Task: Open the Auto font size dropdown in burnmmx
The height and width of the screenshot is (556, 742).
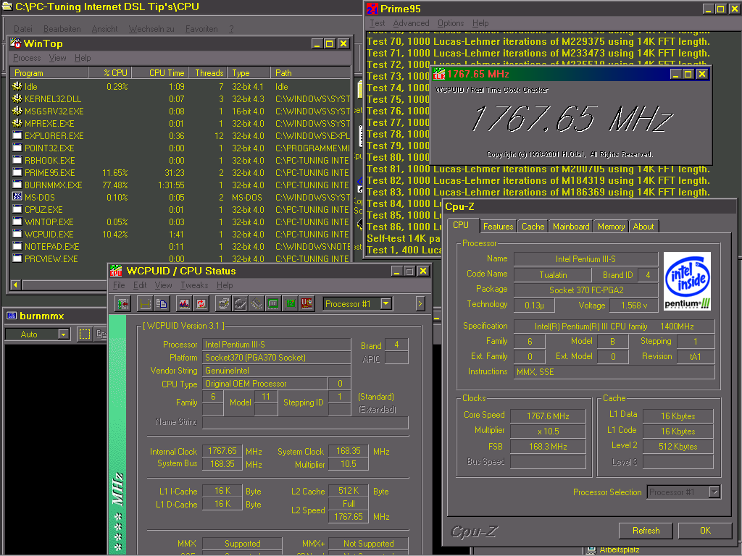Action: pyautogui.click(x=64, y=334)
